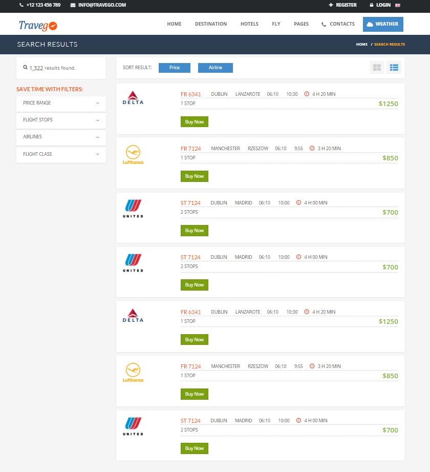Viewport: 430px width, 472px height.
Task: Click the clock icon beside 3 H 20 MIN, second result
Action: click(x=312, y=148)
